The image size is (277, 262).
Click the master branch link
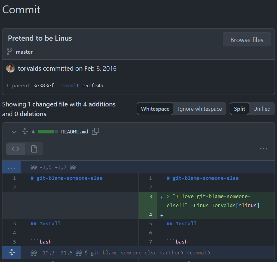24,52
